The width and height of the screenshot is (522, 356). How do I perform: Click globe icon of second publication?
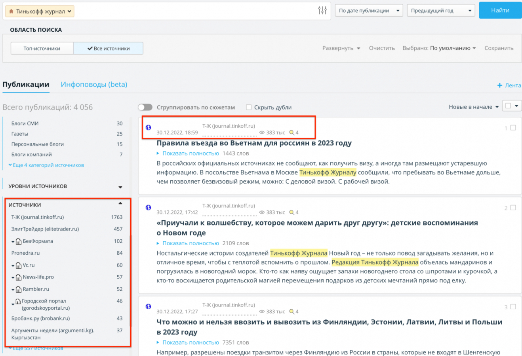(x=148, y=207)
